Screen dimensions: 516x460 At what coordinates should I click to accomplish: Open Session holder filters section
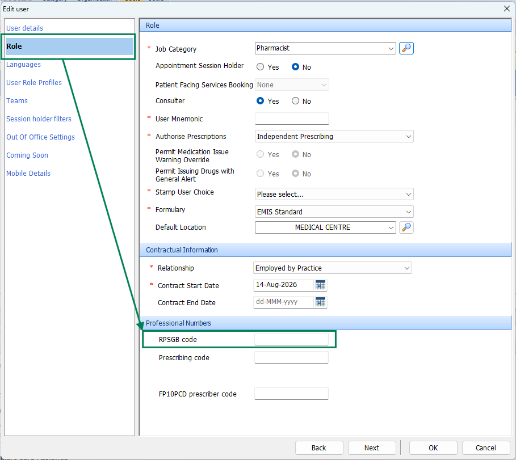coord(39,119)
